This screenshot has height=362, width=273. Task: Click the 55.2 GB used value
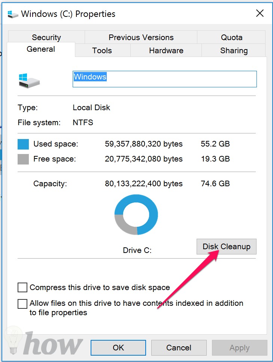[x=215, y=144]
